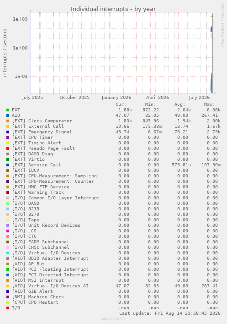
Task: Click the red Pseudo Page Fault swatch
Action: (8, 148)
